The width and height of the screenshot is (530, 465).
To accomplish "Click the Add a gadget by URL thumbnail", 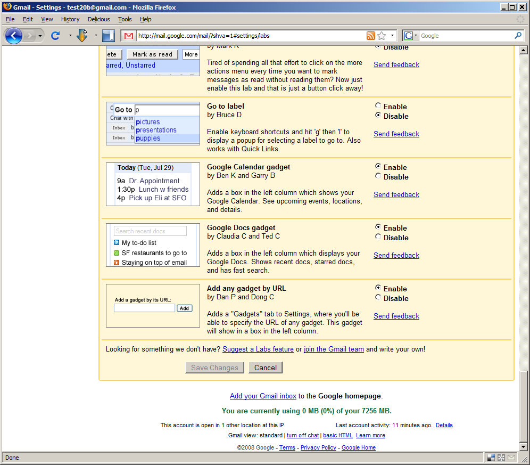I will tap(153, 306).
